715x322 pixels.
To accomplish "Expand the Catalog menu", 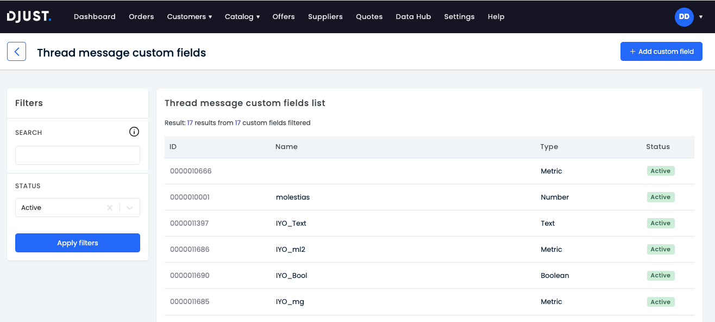I will (242, 17).
